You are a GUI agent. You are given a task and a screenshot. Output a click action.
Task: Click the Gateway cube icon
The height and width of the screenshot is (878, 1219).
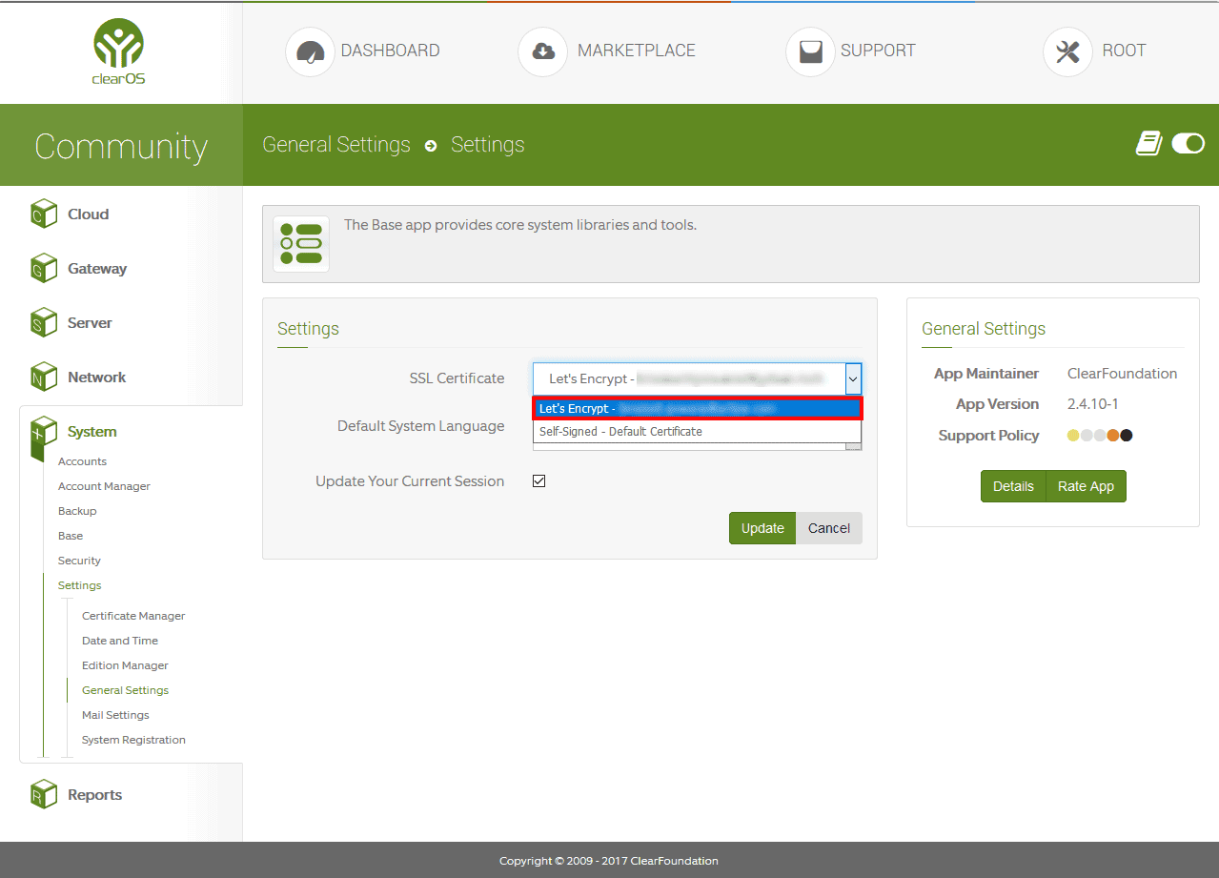click(x=44, y=269)
